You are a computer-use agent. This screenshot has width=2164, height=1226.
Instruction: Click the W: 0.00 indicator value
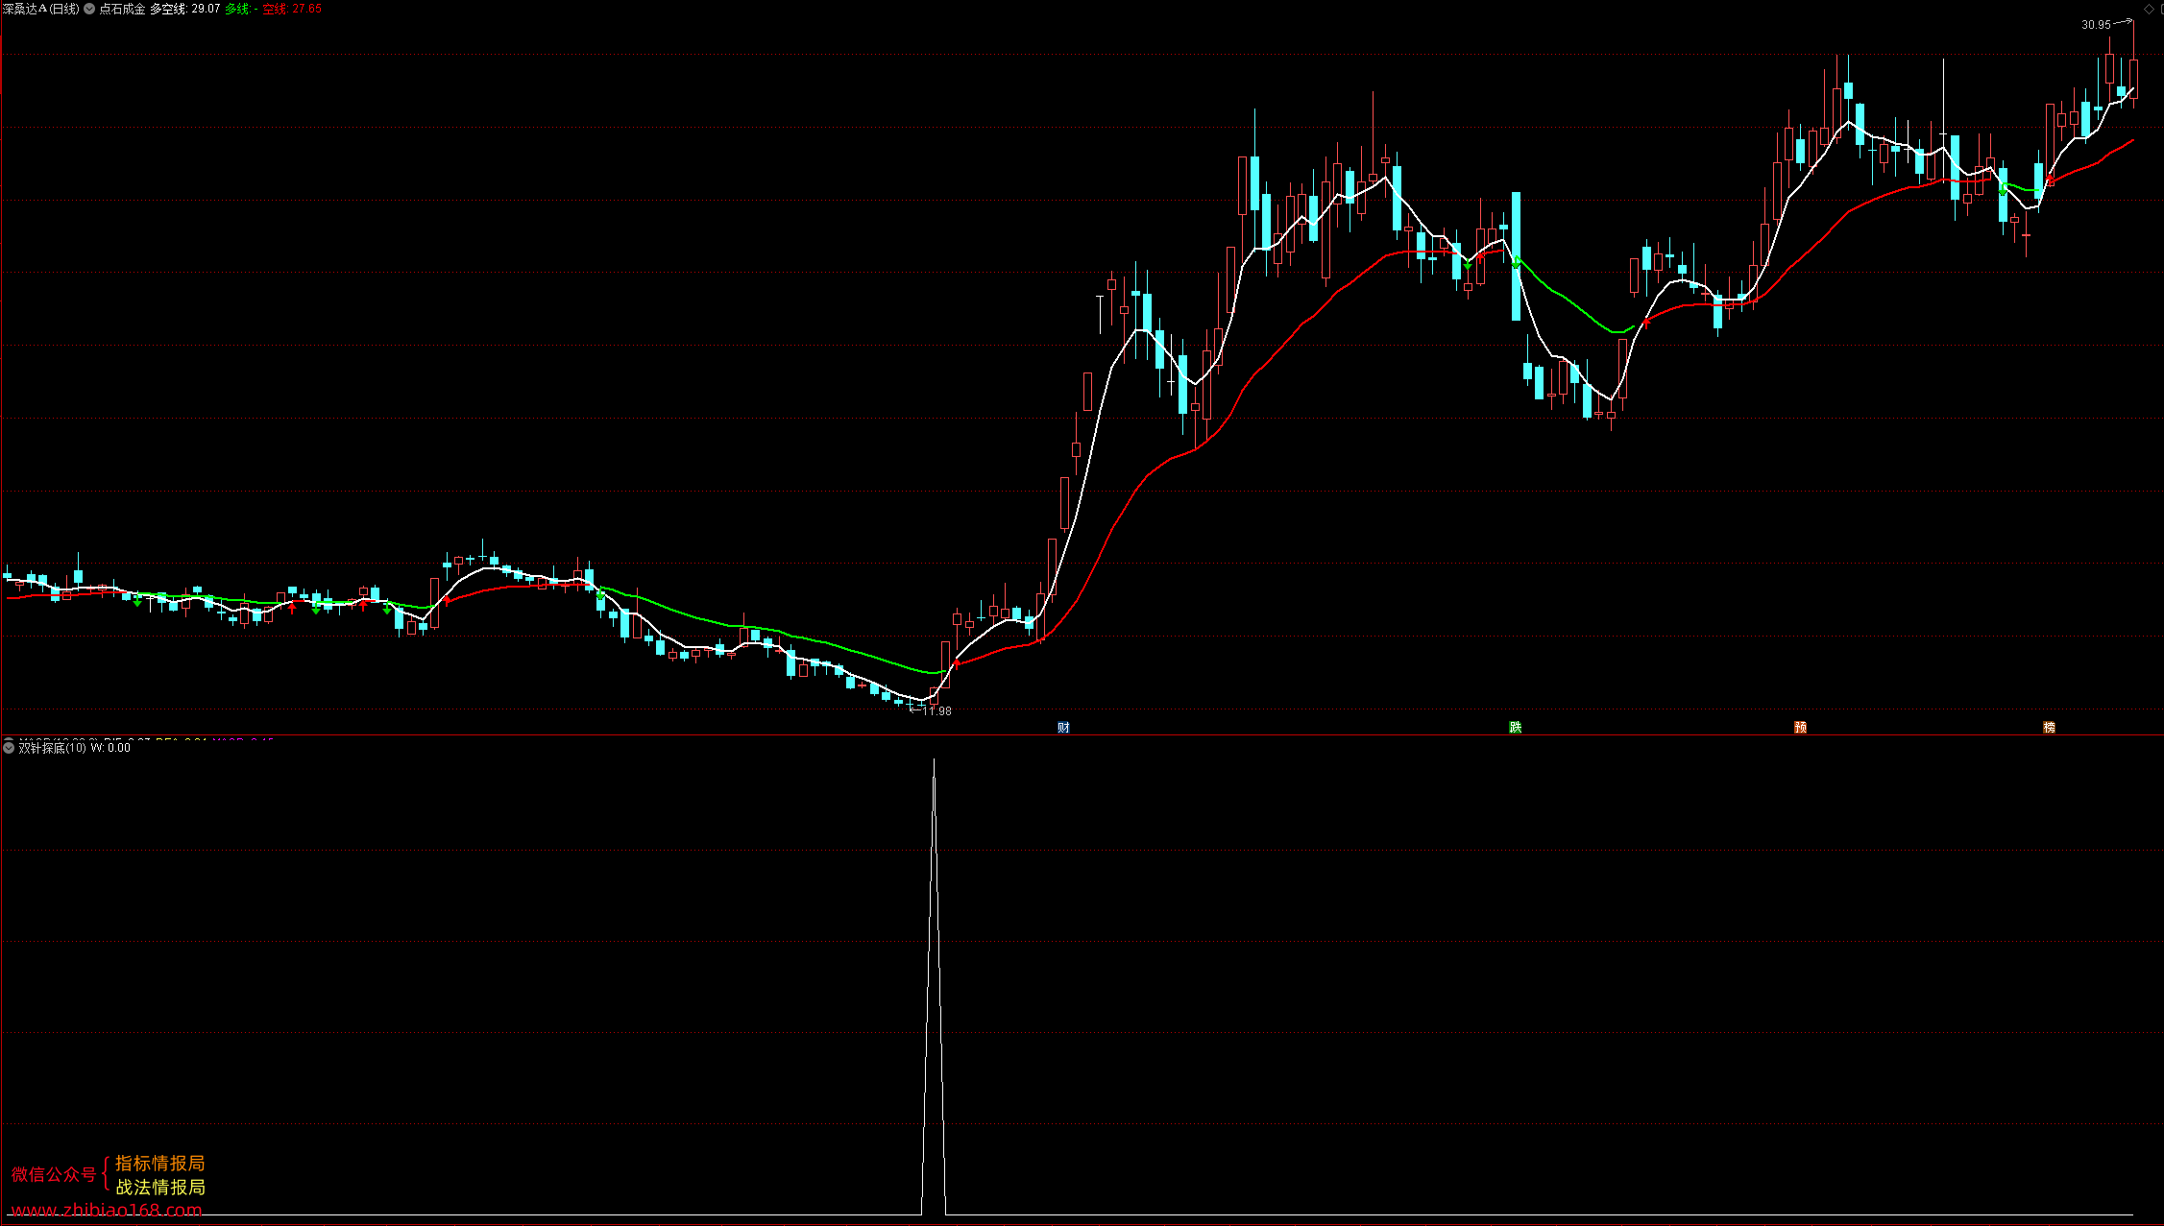[110, 748]
